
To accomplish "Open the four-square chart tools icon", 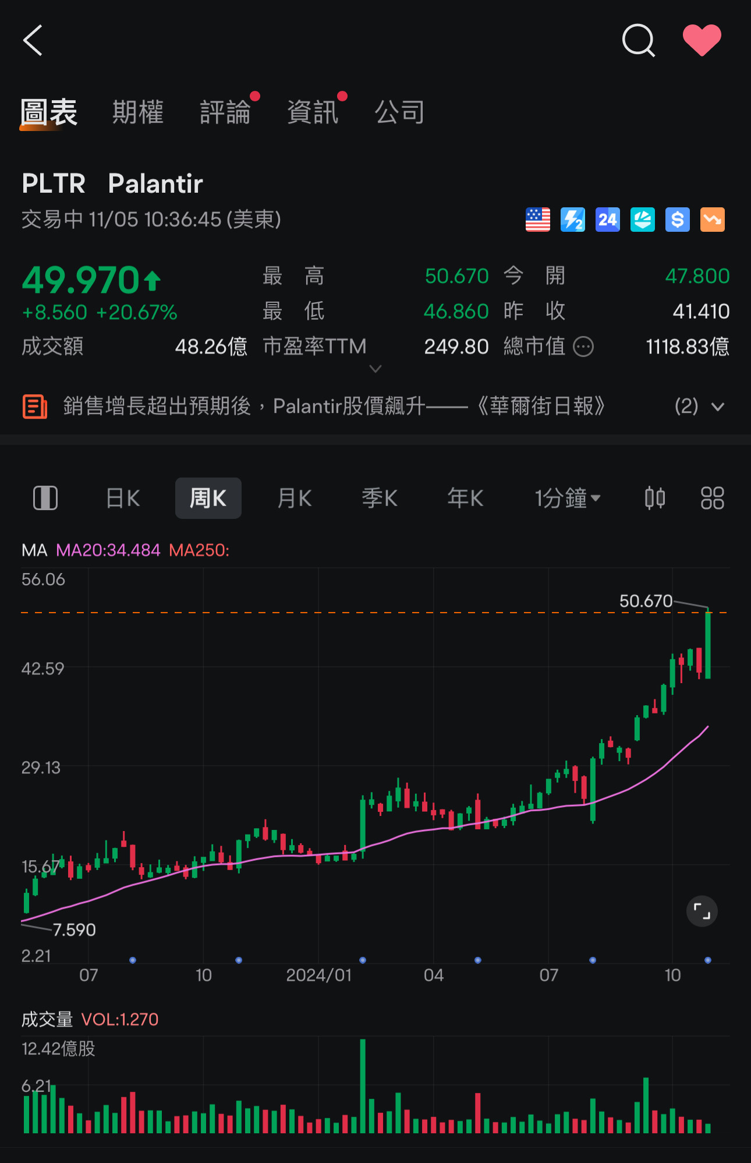I will pos(712,498).
